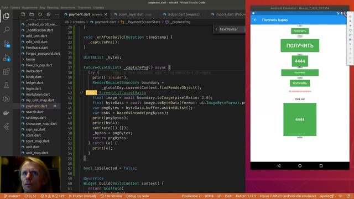Open the Docker view in activity bar
Image resolution: width=354 pixels, height=199 pixels.
pos(6,113)
